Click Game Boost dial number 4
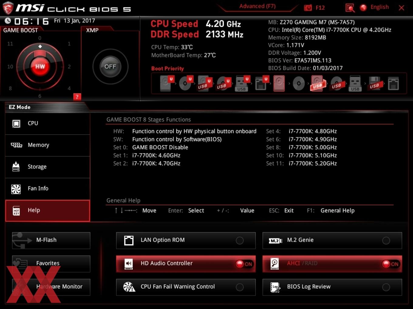The width and height of the screenshot is (413, 309). [69, 88]
